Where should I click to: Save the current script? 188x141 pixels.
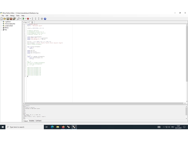pyautogui.click(x=8, y=19)
